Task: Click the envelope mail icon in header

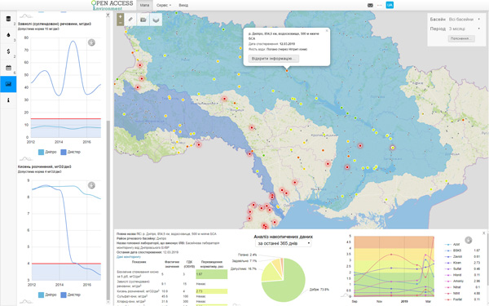Action: pyautogui.click(x=370, y=5)
